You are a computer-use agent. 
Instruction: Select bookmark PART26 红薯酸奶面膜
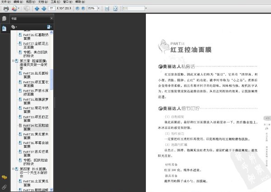coord(36,37)
